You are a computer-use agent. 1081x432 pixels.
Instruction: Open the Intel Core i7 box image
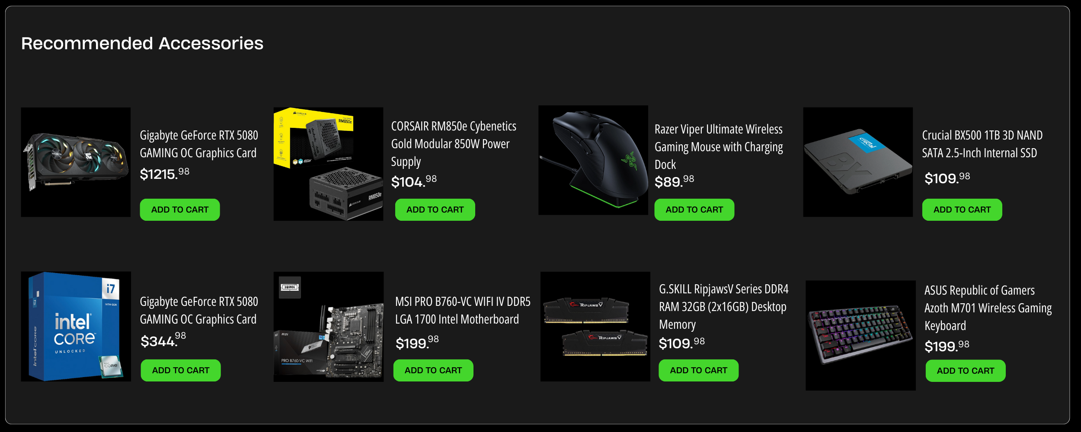[x=76, y=327]
